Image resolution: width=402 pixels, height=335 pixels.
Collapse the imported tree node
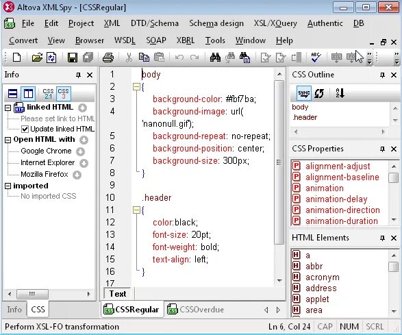coord(8,186)
